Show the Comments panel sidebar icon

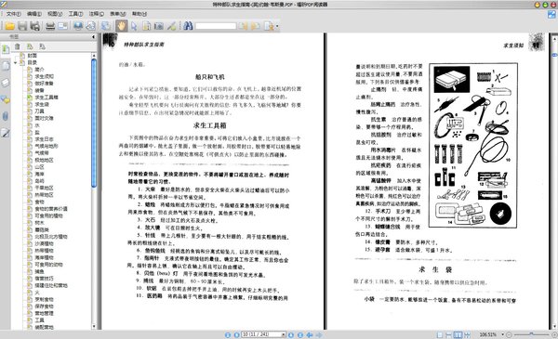pyautogui.click(x=6, y=99)
